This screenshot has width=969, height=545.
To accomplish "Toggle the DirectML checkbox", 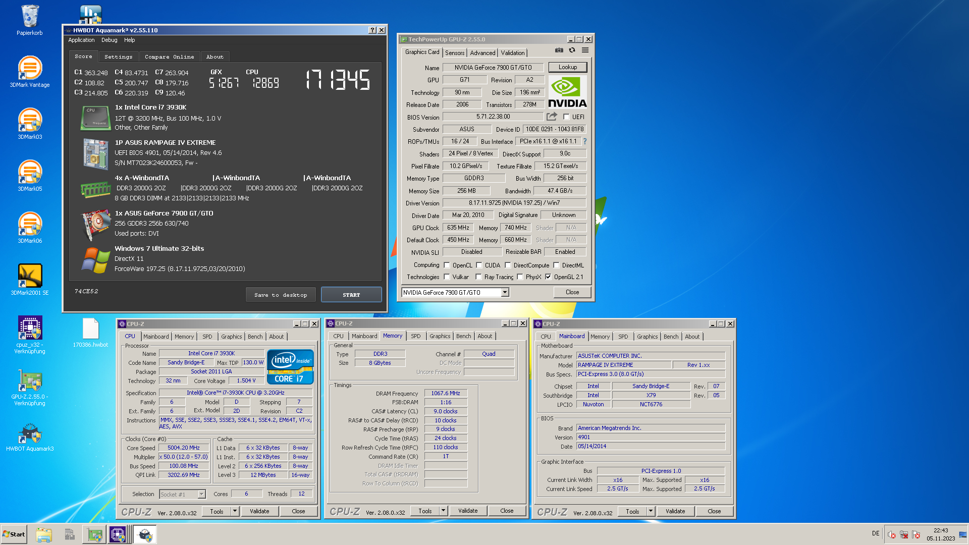I will pyautogui.click(x=556, y=265).
